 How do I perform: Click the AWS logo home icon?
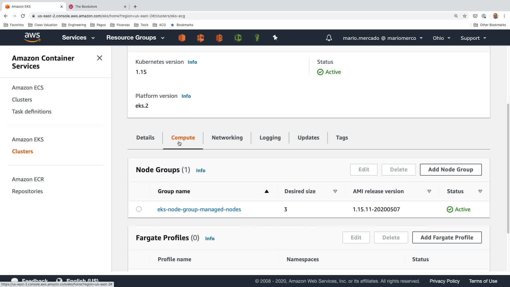tap(32, 37)
